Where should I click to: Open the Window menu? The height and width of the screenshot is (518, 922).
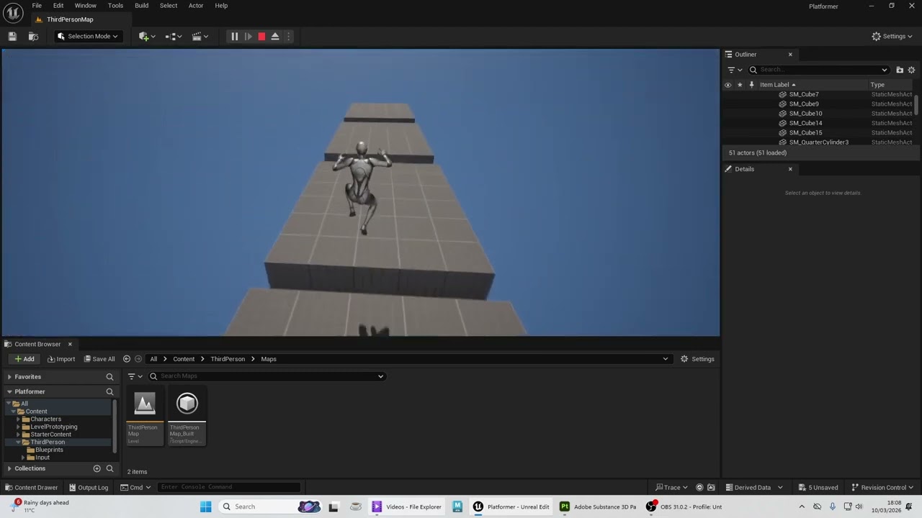[86, 6]
